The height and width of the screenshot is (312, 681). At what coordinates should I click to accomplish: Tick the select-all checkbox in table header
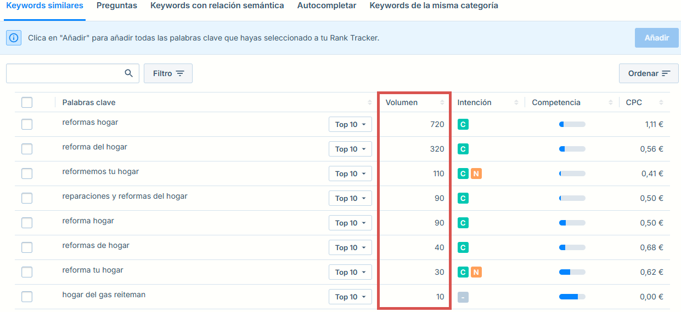tap(27, 102)
